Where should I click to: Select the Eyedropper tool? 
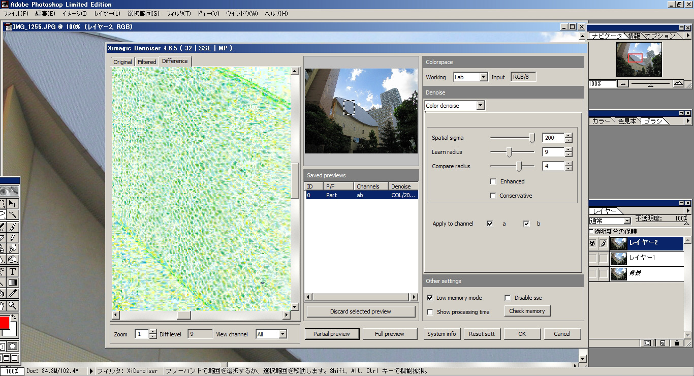(13, 293)
